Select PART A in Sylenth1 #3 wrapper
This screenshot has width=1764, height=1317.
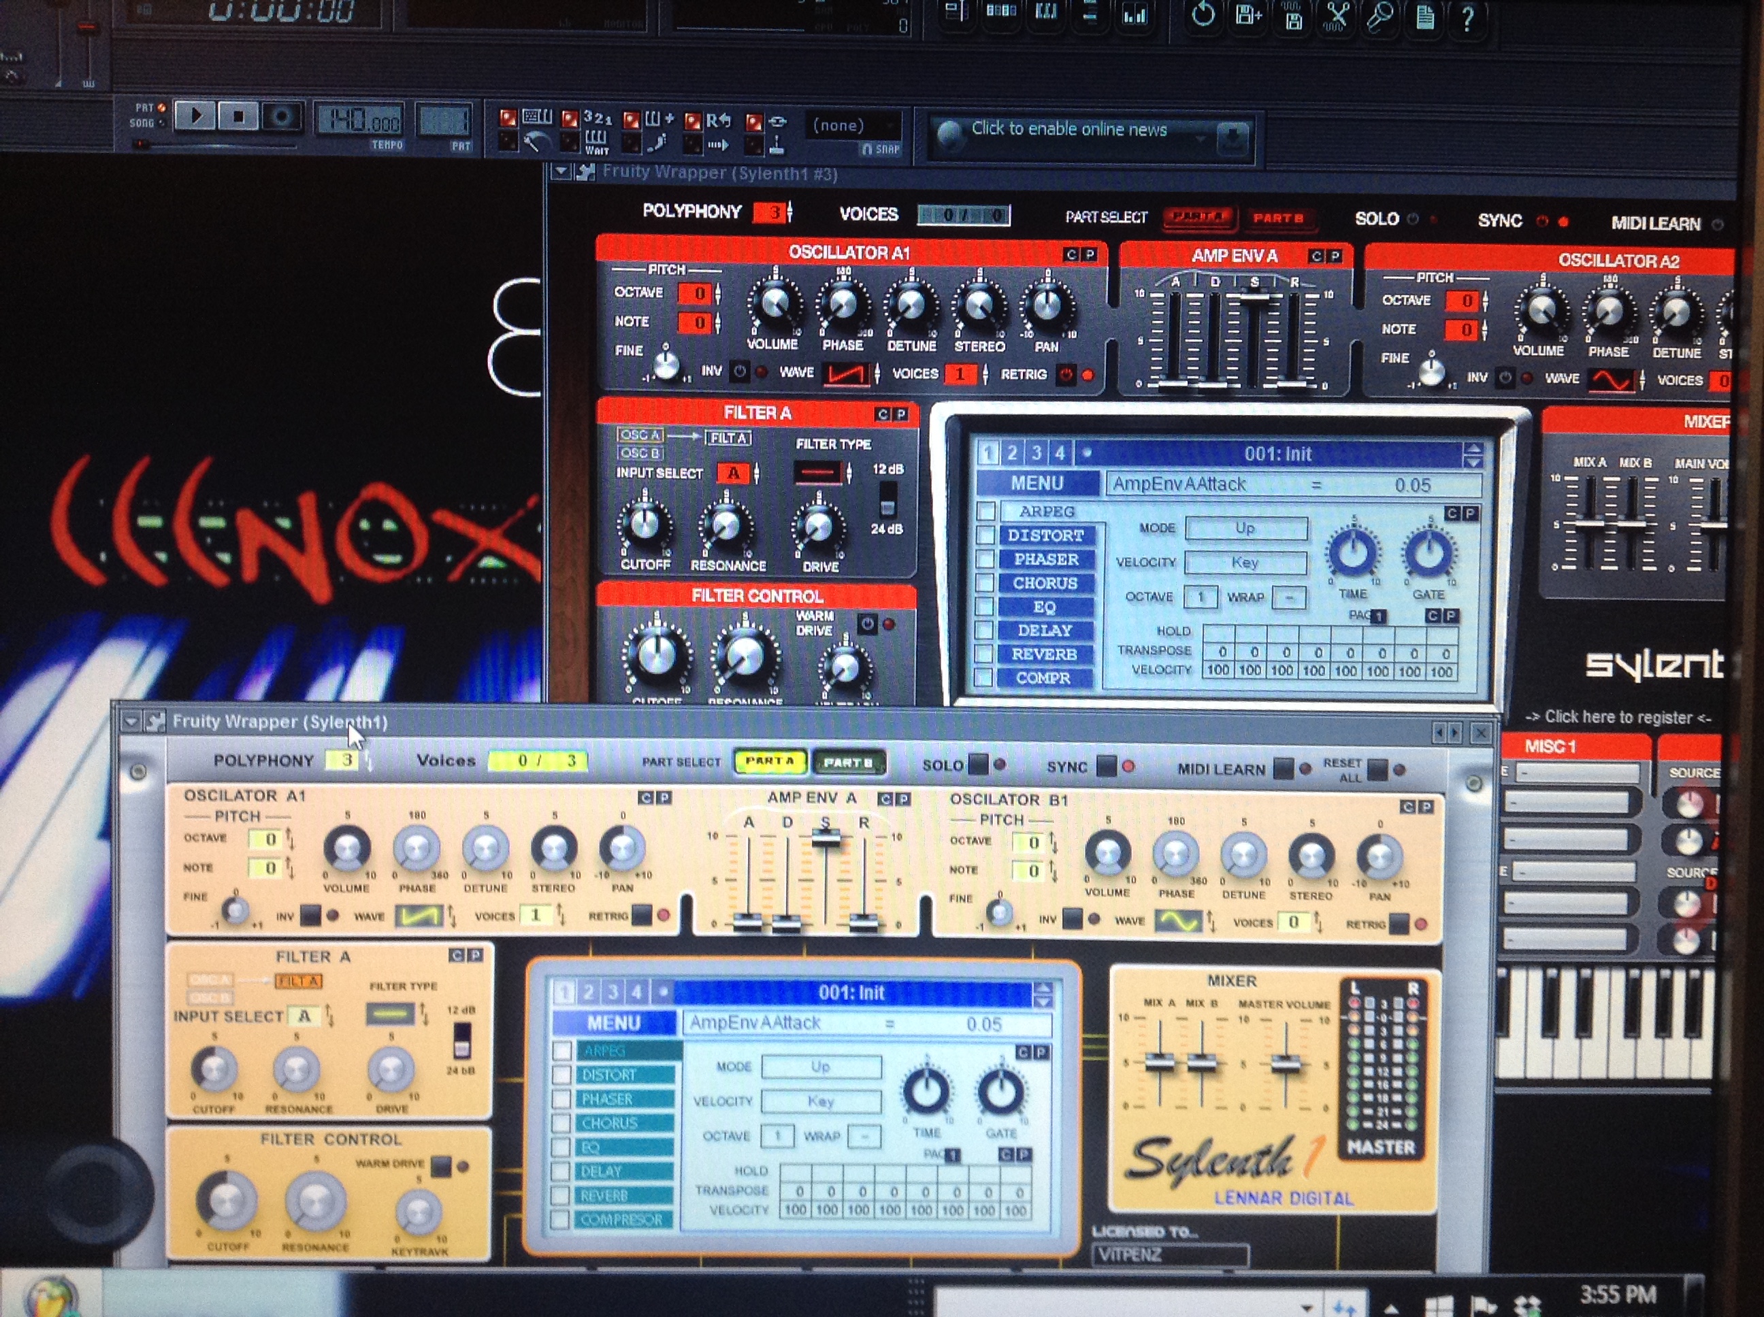pyautogui.click(x=1198, y=217)
